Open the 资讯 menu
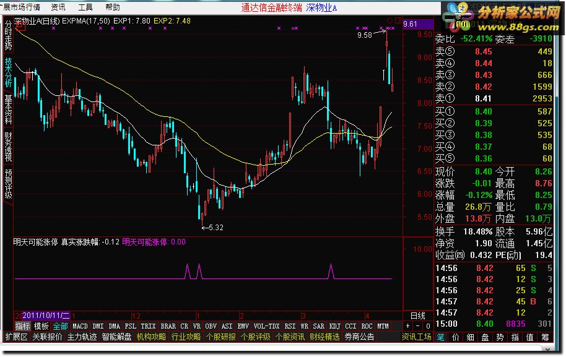This screenshot has width=566, height=357. tap(58, 7)
